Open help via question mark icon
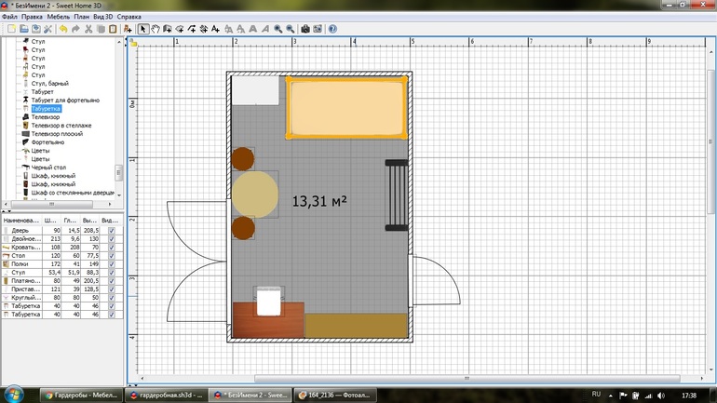 (x=332, y=29)
